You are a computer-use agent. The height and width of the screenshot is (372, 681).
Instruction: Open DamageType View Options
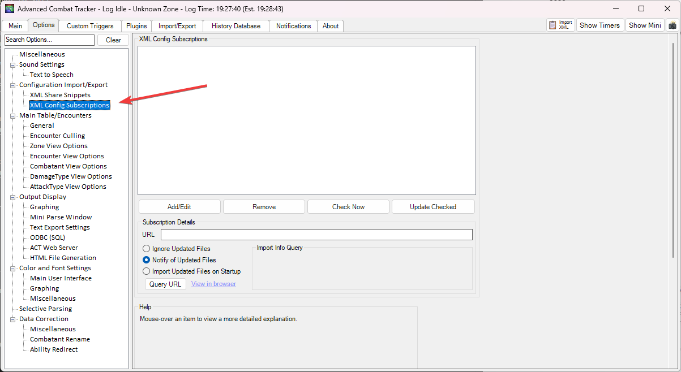click(71, 176)
